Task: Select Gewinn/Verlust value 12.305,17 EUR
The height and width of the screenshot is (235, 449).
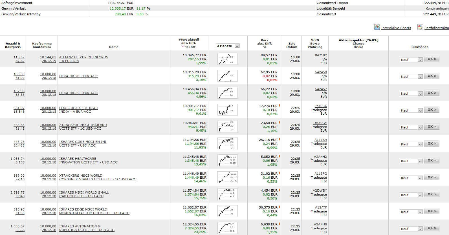Action: pos(121,8)
